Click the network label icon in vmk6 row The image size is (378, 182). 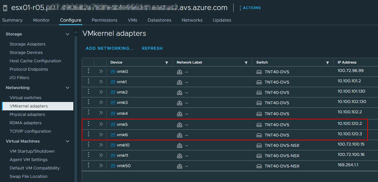(180, 135)
